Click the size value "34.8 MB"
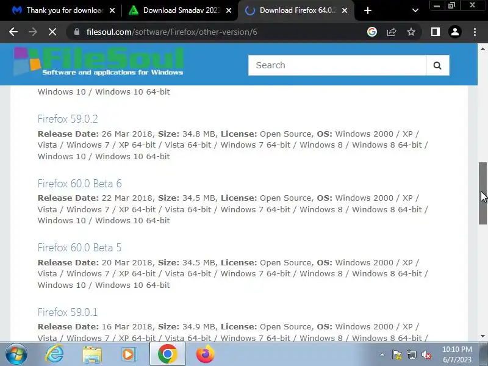The image size is (488, 366). [x=199, y=134]
